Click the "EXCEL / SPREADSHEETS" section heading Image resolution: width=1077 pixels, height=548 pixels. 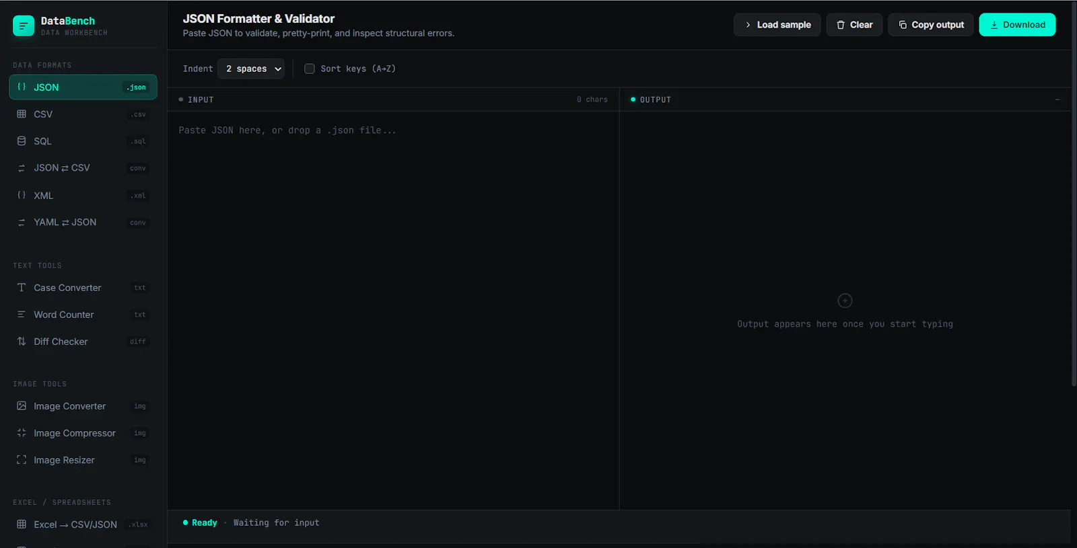click(62, 502)
